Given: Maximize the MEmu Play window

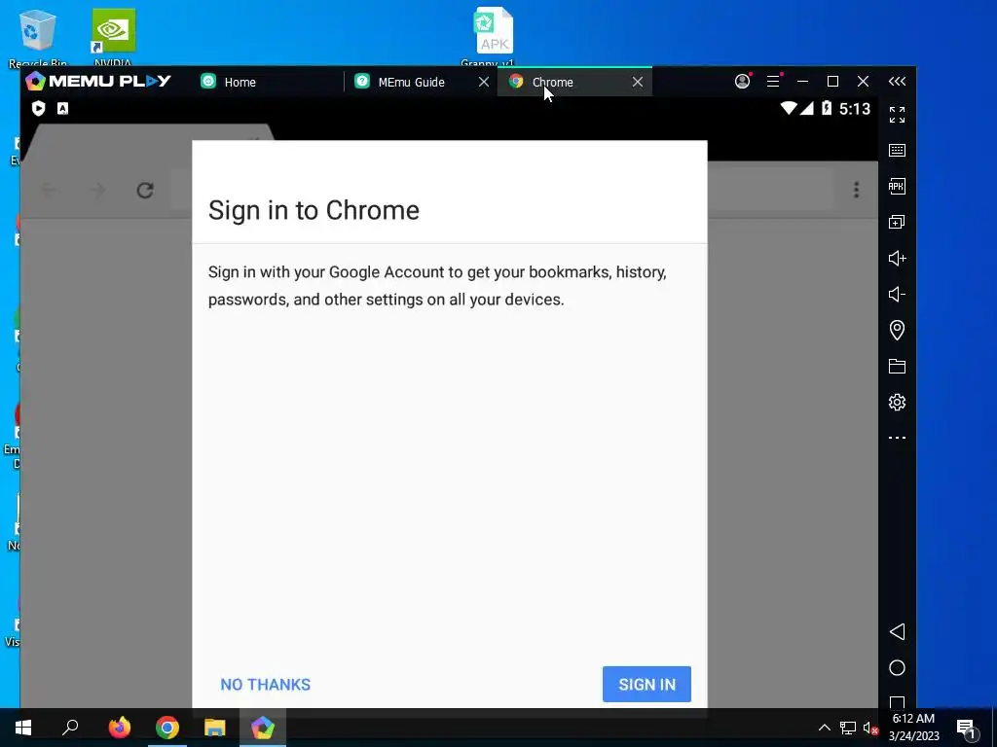Looking at the screenshot, I should click(x=832, y=82).
